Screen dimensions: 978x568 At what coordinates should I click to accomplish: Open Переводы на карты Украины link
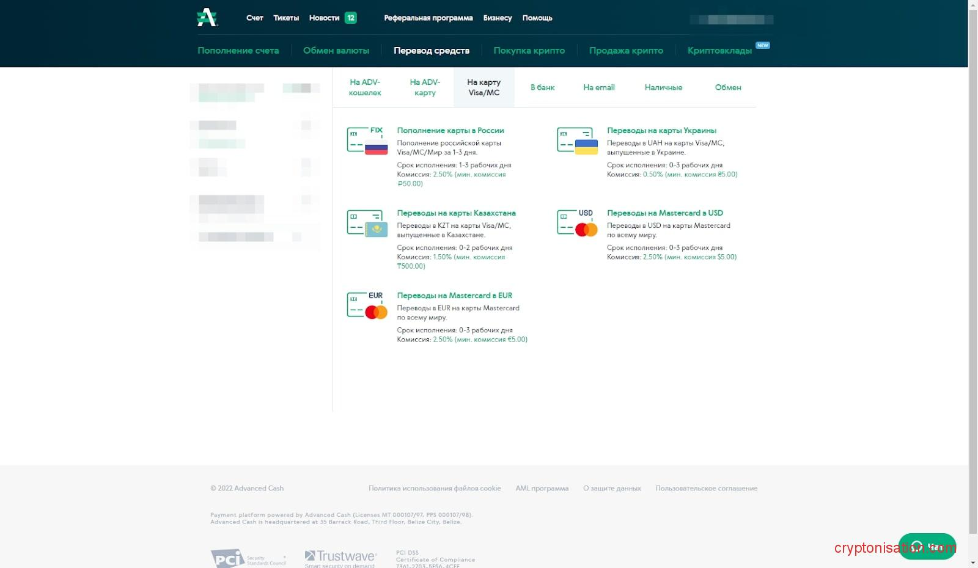(x=661, y=130)
